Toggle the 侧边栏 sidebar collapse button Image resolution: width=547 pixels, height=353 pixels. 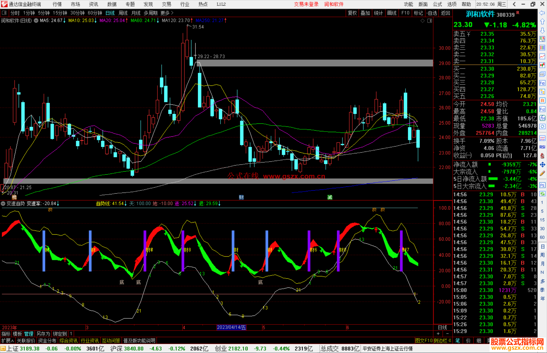pos(442,341)
